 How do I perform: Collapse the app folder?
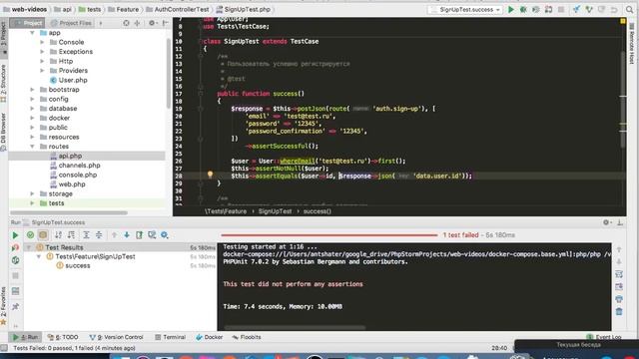pyautogui.click(x=32, y=33)
